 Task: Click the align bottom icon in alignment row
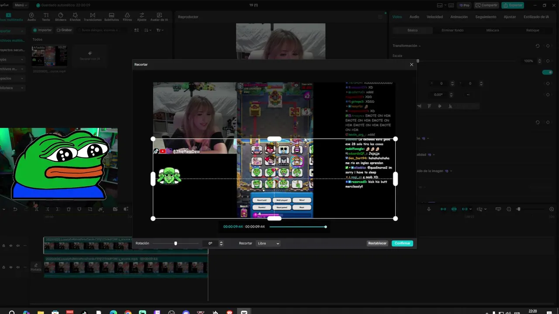[450, 106]
